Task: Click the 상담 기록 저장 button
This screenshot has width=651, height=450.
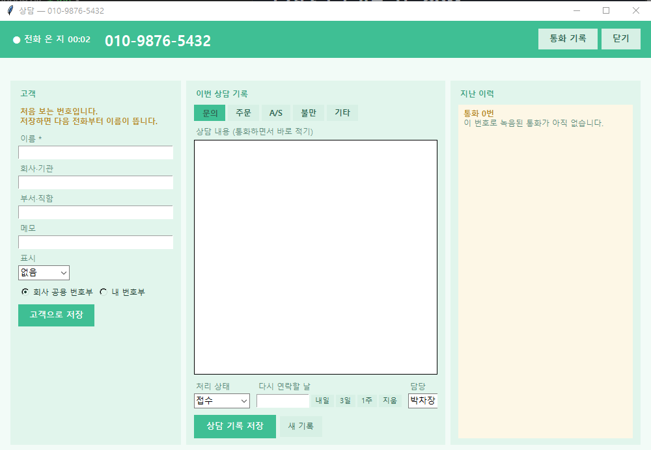Action: (x=235, y=426)
